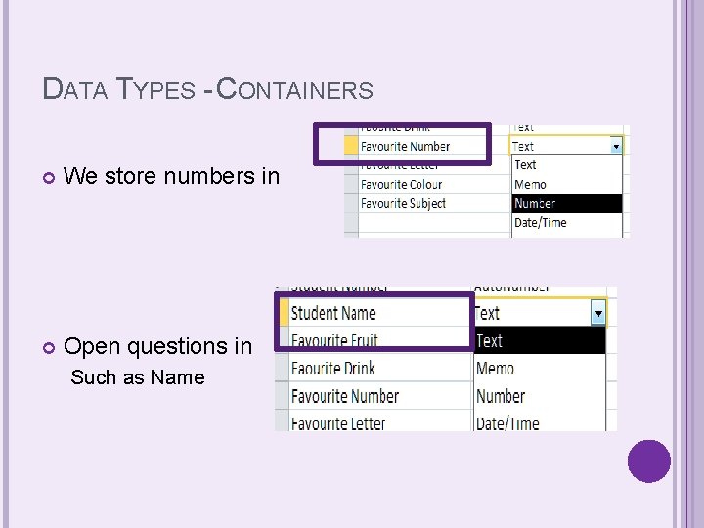Viewport: 704px width, 528px height.
Task: Click the Favourite Fruit field name cell
Action: pyautogui.click(x=379, y=340)
